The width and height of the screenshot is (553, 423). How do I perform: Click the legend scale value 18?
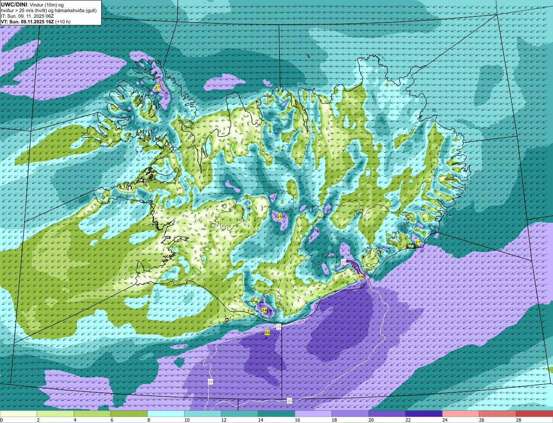[334, 420]
